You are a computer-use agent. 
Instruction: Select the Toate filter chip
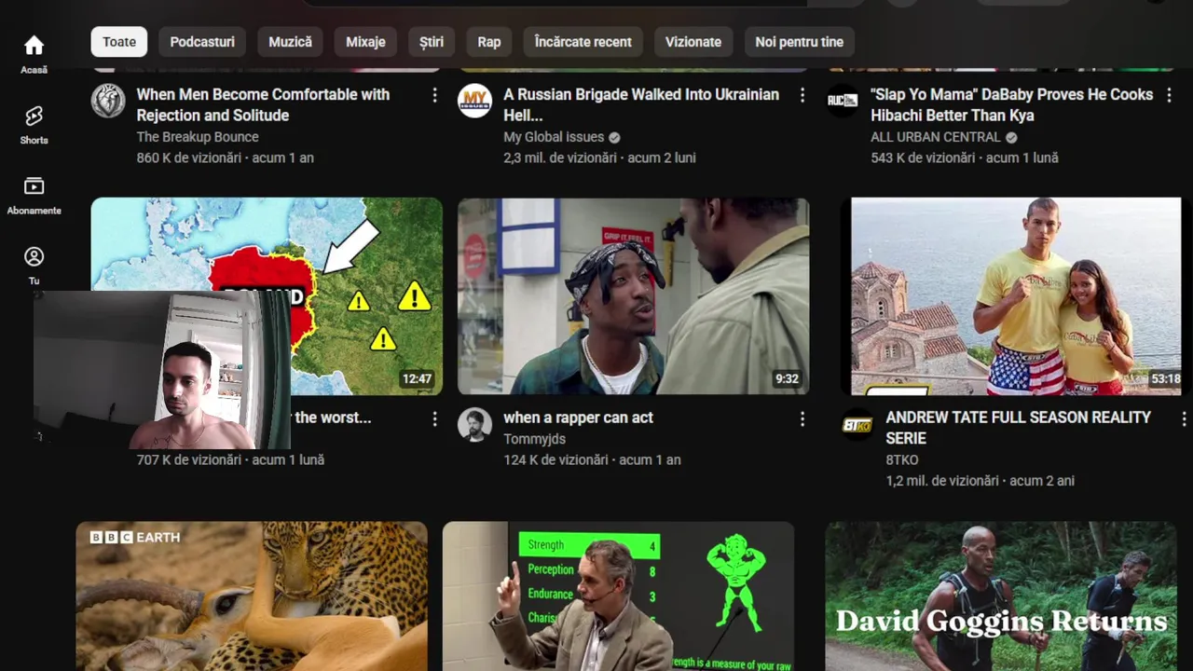119,42
